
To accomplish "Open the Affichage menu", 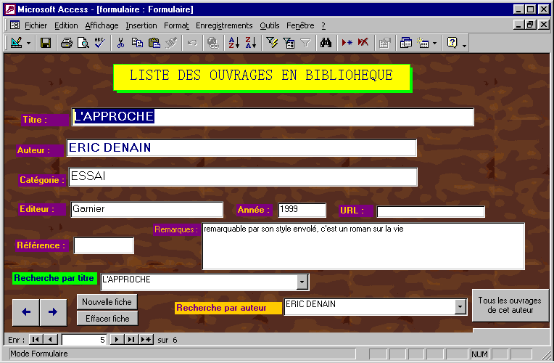I will (102, 25).
